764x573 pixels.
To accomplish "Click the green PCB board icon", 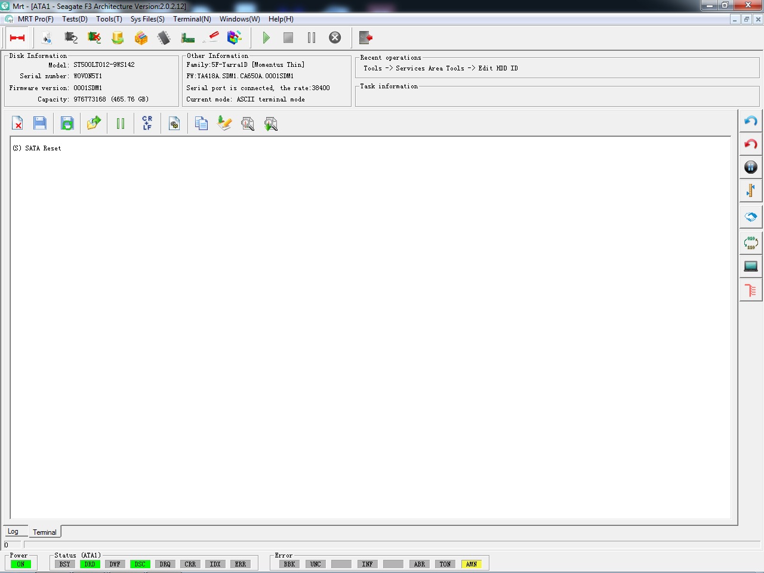I will pyautogui.click(x=188, y=38).
